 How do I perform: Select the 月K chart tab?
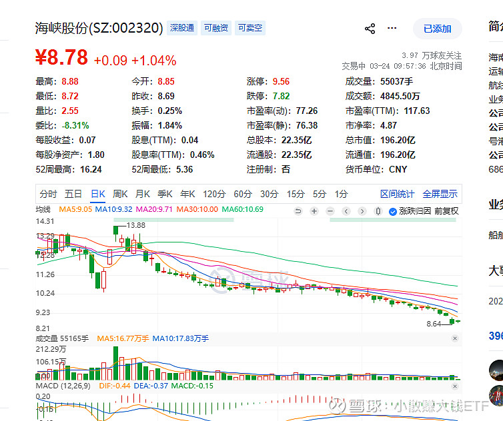143,194
